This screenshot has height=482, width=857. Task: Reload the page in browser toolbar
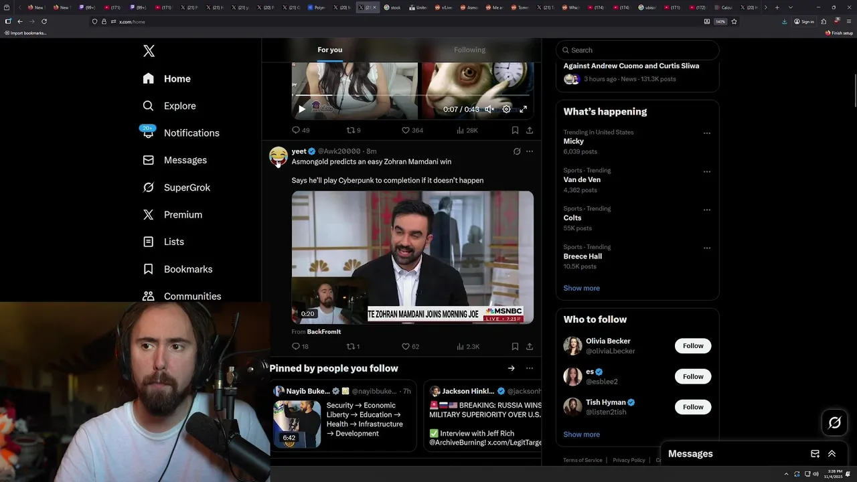pos(44,21)
